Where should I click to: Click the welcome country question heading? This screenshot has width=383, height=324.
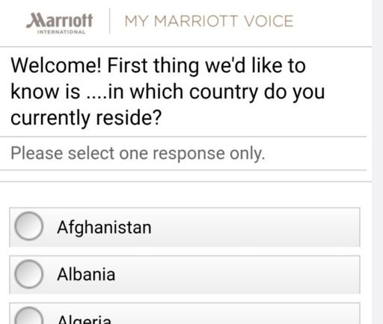click(x=168, y=91)
